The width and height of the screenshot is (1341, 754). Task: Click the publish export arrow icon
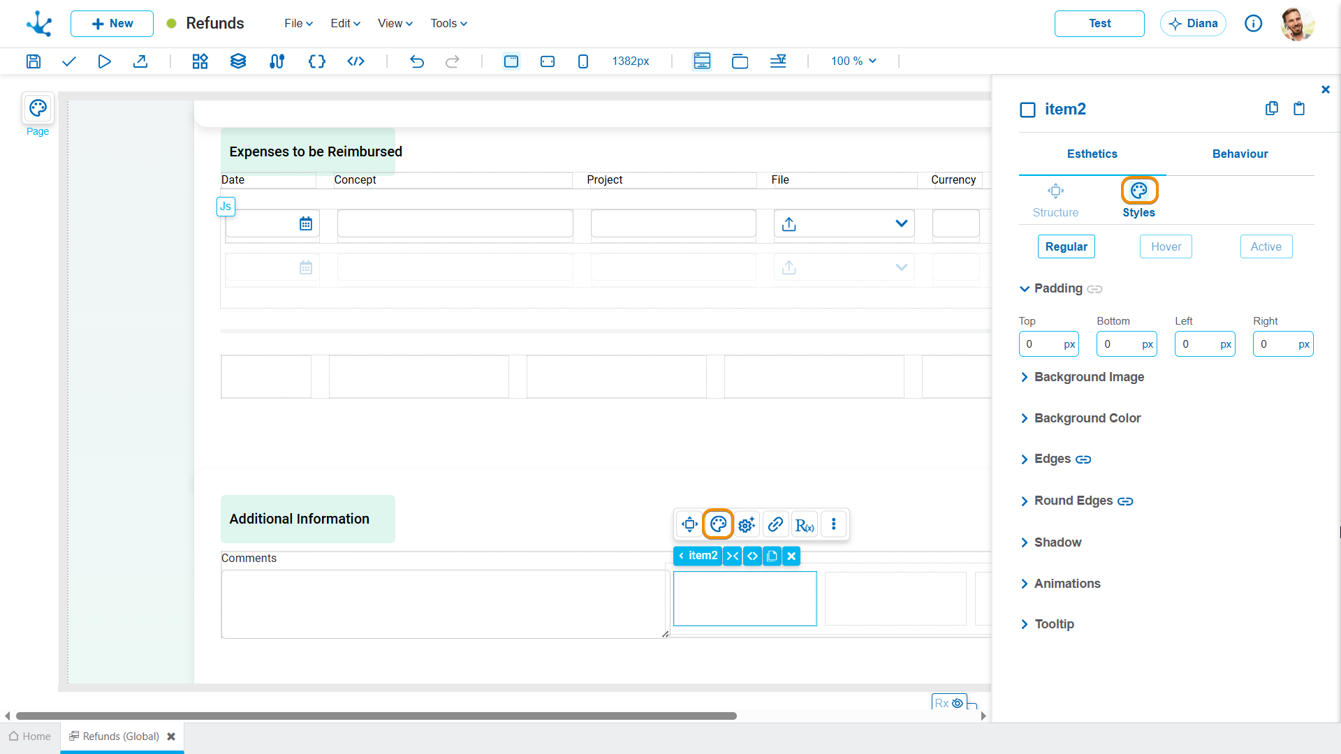(x=140, y=61)
